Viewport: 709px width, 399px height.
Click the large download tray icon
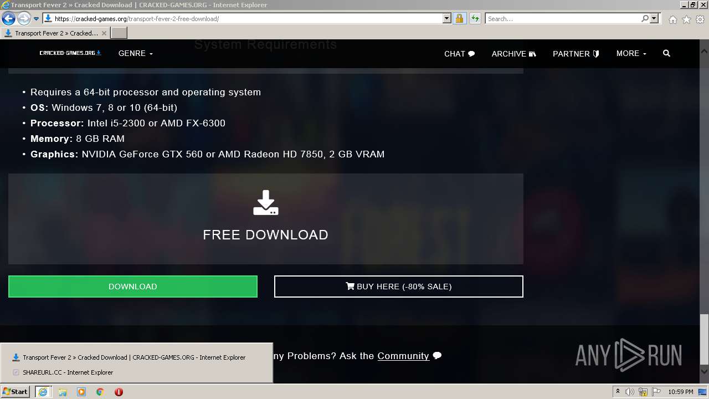pyautogui.click(x=266, y=203)
